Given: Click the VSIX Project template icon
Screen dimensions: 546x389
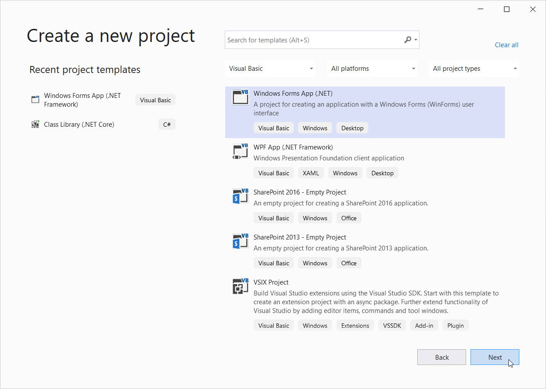Looking at the screenshot, I should coord(240,286).
